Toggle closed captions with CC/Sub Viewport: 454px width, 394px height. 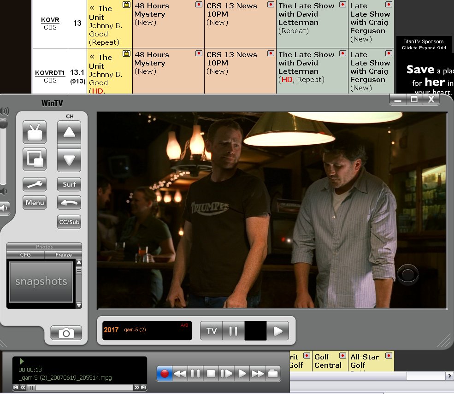click(x=69, y=222)
